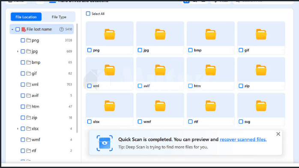Expand the xlsx tree node arrow
299x168 pixels.
pos(18,129)
